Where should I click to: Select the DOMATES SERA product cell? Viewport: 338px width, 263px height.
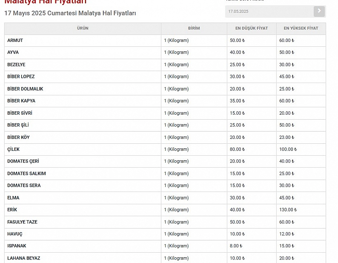pos(83,186)
